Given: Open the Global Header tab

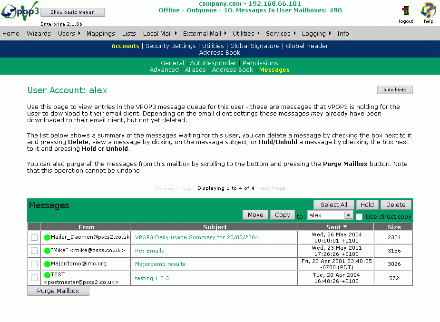Looking at the screenshot, I should tap(307, 46).
